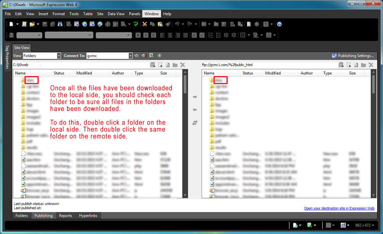
Task: Expand the Tag Properties side panel
Action: (7, 57)
